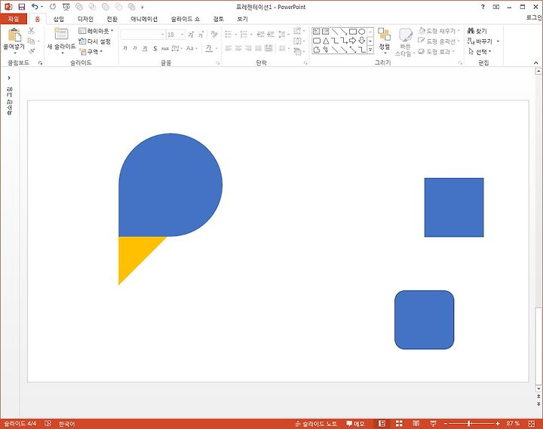Toggle bold formatting
543x429 pixels.
(x=125, y=48)
